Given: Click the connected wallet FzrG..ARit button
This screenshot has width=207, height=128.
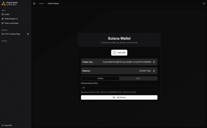Looking at the screenshot, I should coord(119,53).
